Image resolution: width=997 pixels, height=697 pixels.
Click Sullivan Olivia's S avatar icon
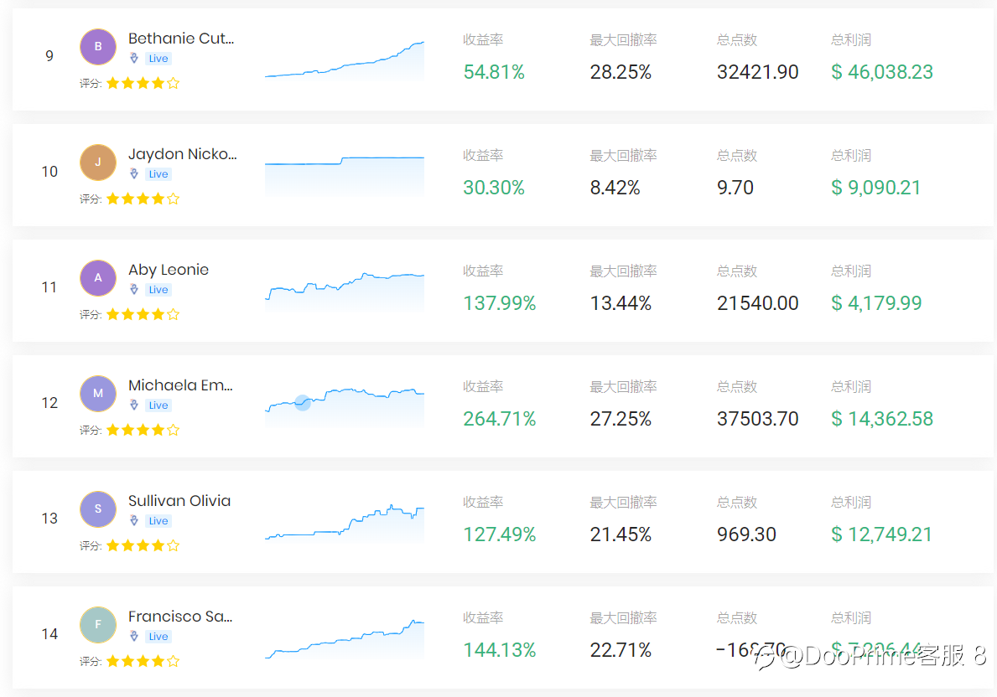[x=98, y=509]
